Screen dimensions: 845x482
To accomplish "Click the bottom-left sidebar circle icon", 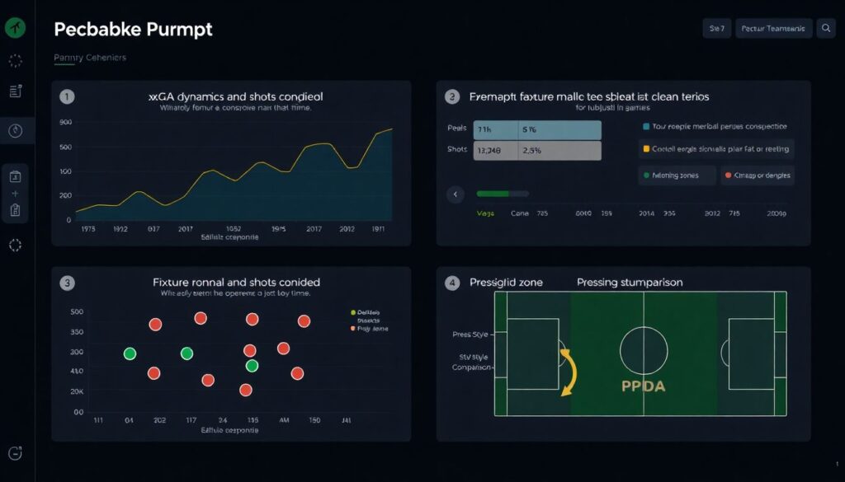I will 15,452.
